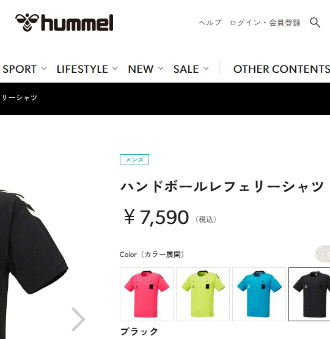
Task: Expand the SALE menu chevron
Action: [206, 69]
